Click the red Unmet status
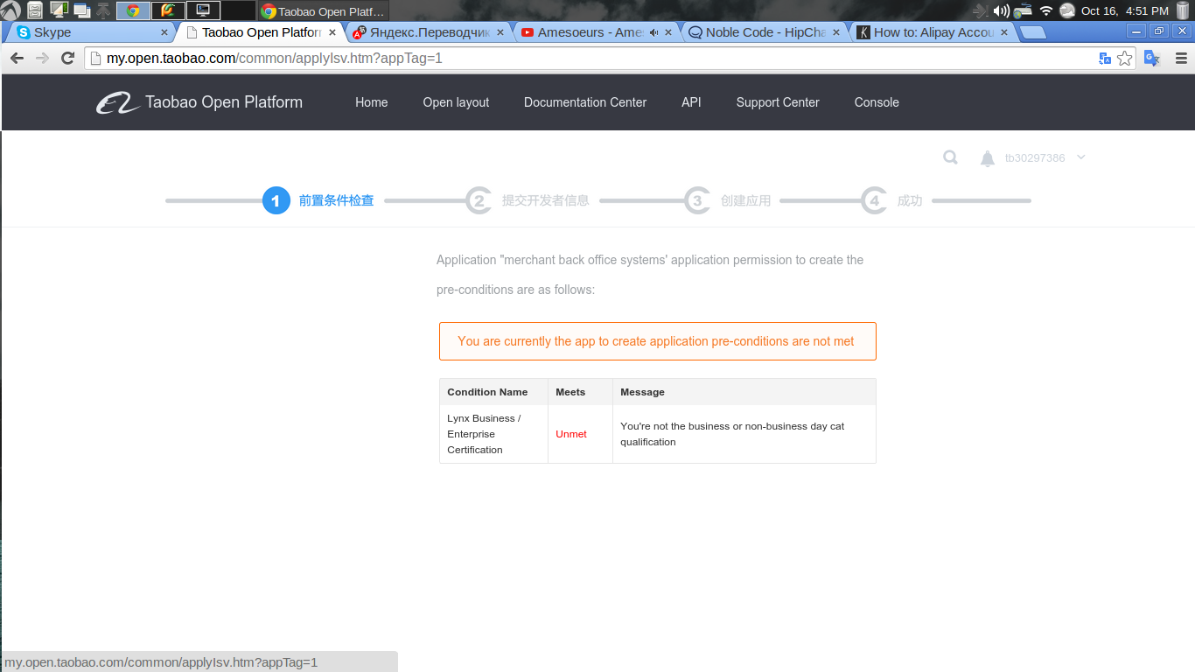 571,434
